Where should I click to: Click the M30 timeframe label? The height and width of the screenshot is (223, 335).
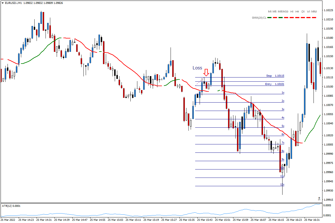click(285, 12)
